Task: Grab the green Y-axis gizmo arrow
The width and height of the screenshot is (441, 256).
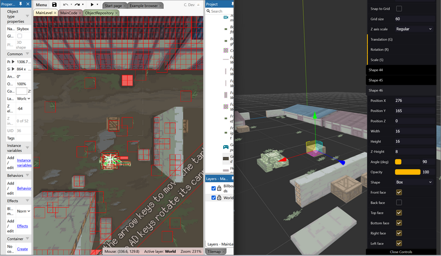Action: pos(315,115)
